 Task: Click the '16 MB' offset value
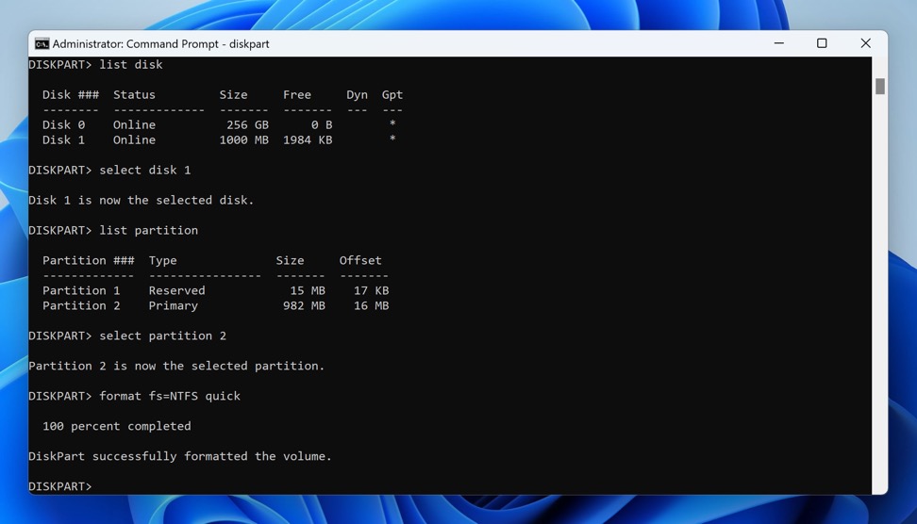click(x=372, y=306)
